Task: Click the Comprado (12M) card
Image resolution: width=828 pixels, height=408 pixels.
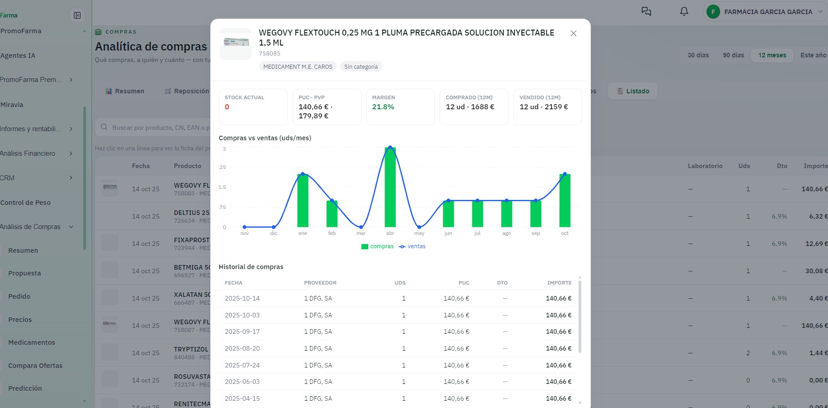Action: coord(474,107)
